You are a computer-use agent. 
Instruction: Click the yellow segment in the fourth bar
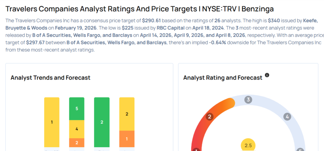127,114
